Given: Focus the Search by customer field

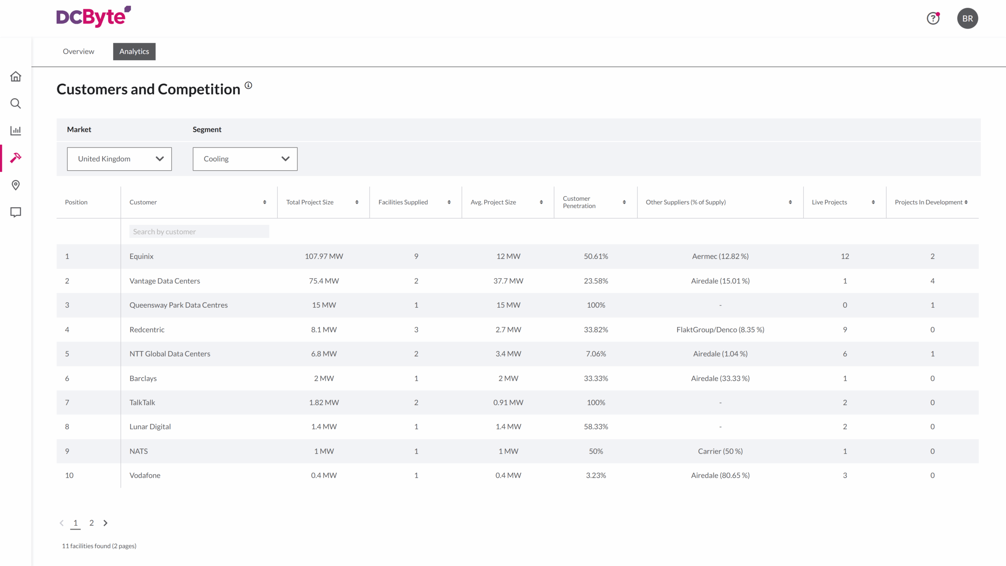Looking at the screenshot, I should point(199,232).
